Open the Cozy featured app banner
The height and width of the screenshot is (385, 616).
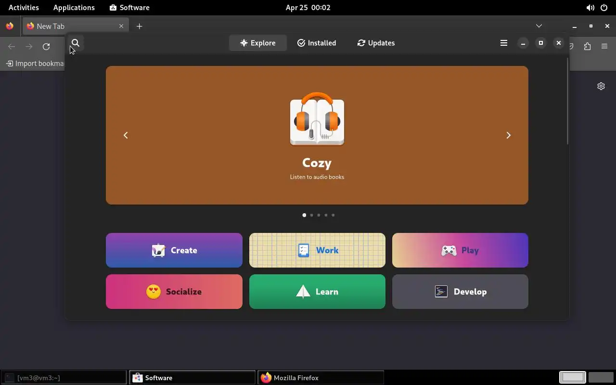(x=317, y=135)
